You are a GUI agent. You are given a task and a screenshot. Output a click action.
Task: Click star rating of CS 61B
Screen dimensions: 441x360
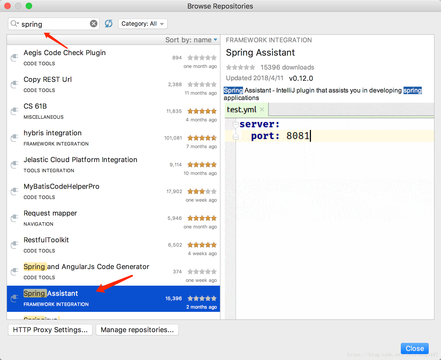[x=202, y=111]
